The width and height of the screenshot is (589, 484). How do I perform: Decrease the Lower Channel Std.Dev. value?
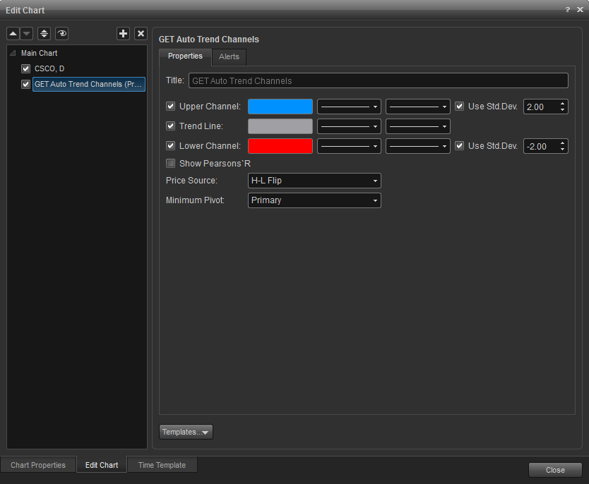point(562,150)
